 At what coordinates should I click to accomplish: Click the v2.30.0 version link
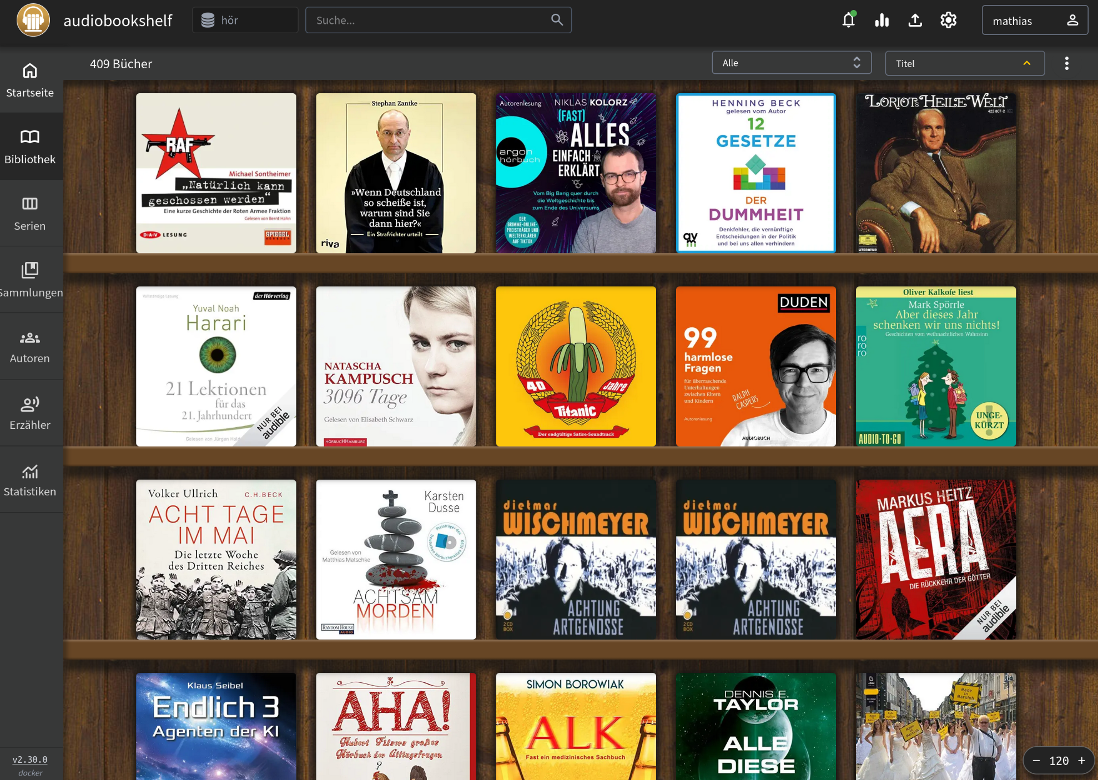point(30,759)
